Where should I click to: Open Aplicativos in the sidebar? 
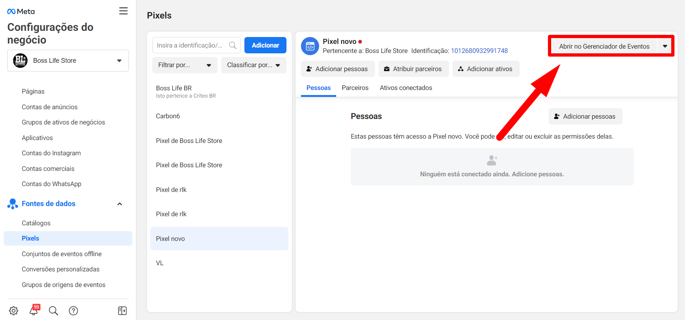[x=37, y=138]
